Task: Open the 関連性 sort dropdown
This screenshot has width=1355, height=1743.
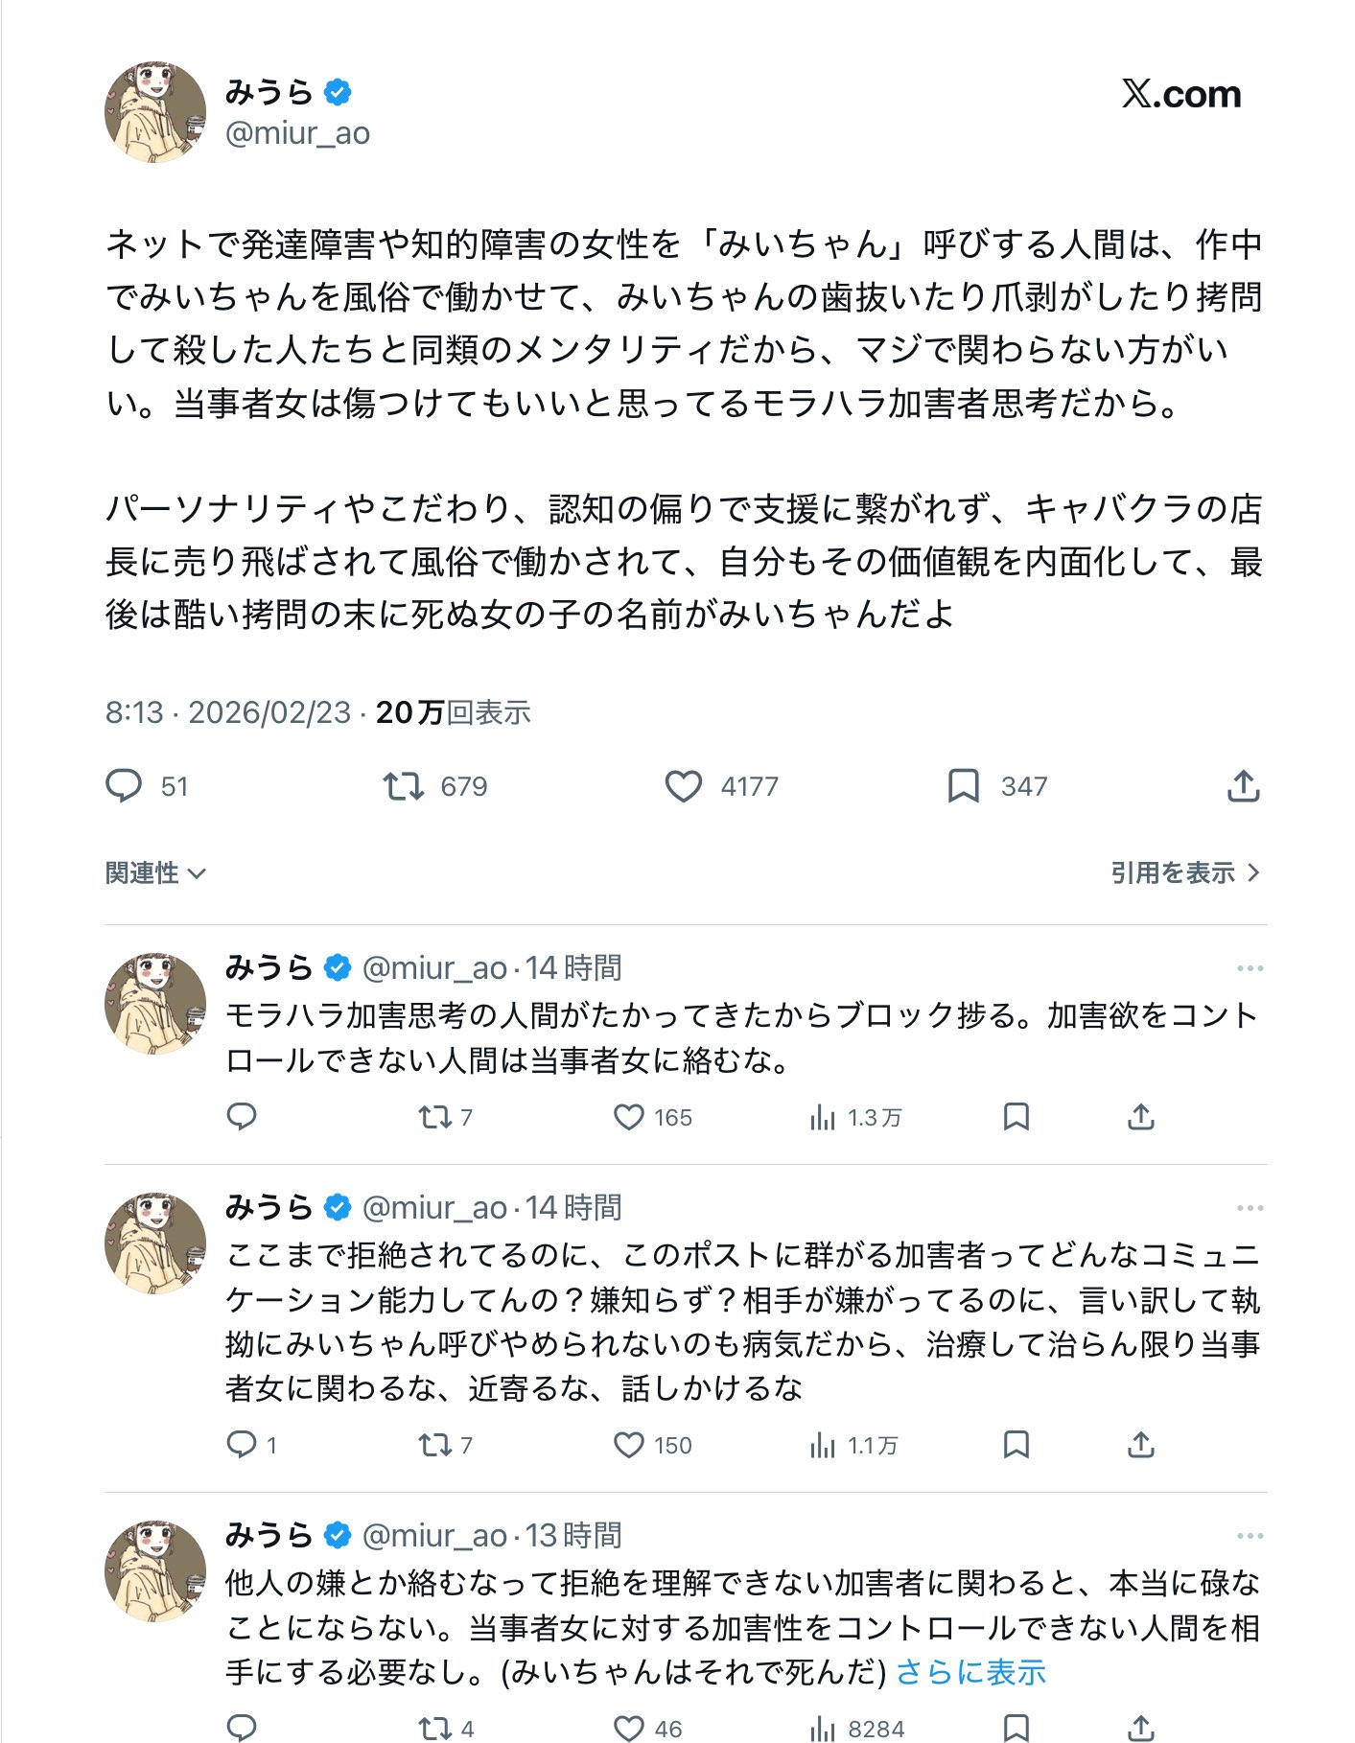Action: 155,872
